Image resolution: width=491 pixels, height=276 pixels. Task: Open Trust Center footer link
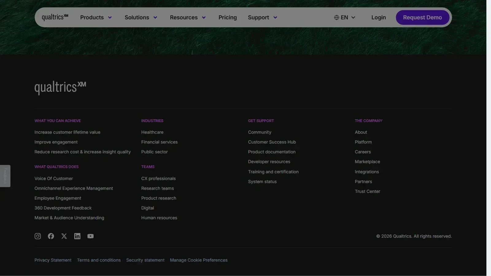(367, 191)
